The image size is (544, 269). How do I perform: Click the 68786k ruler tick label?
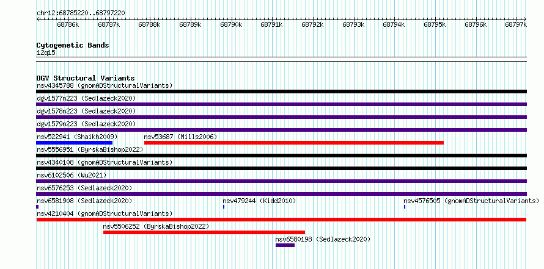point(68,24)
